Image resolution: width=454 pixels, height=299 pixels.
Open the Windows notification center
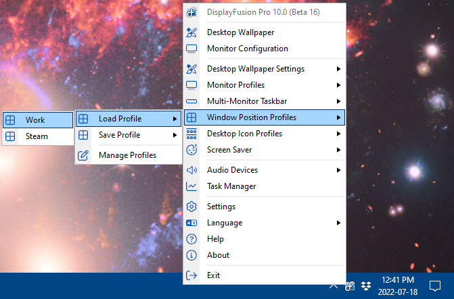pos(435,286)
